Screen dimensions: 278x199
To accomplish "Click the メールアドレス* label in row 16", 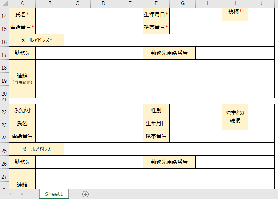I will click(x=37, y=40).
